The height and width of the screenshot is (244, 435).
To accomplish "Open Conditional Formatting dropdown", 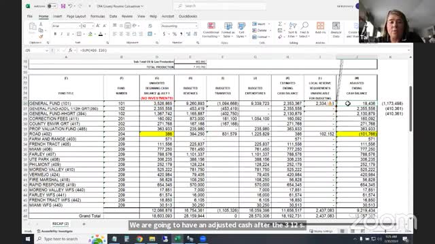I will tap(211, 30).
